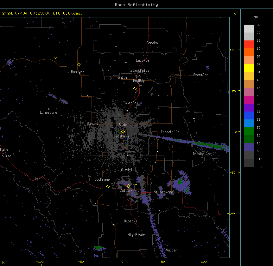This screenshot has width=273, height=266.
Task: Select the white plus marker above Drumheller
Action: point(194,118)
